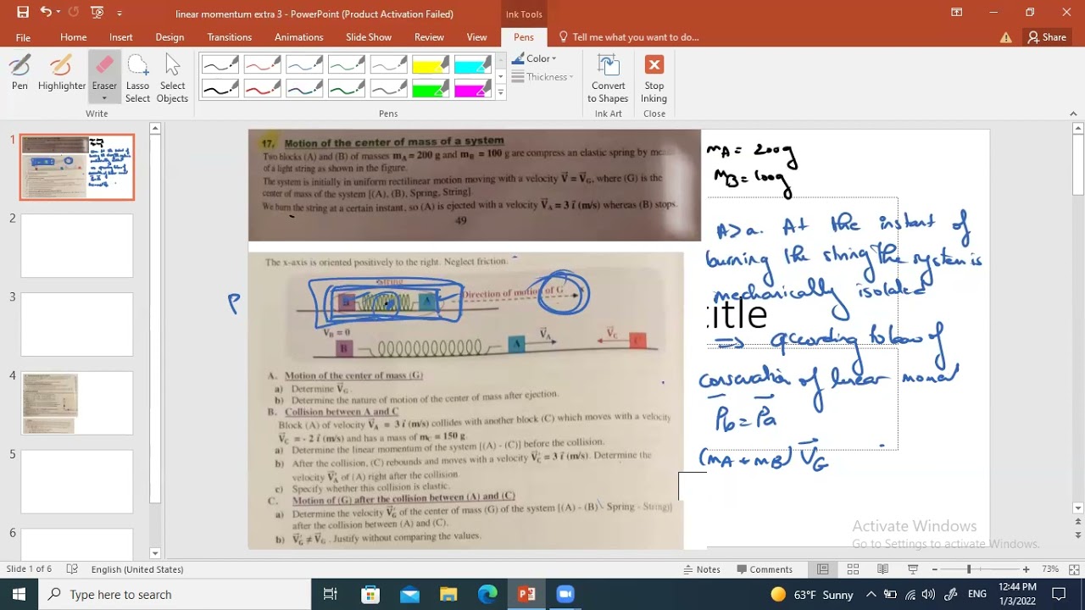Toggle Comments pane in status bar
The height and width of the screenshot is (610, 1085).
coord(765,569)
